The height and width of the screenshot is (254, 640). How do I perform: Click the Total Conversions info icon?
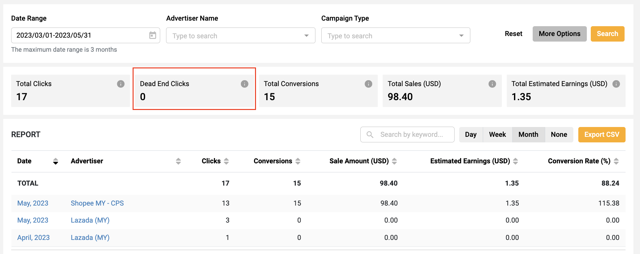pyautogui.click(x=369, y=84)
